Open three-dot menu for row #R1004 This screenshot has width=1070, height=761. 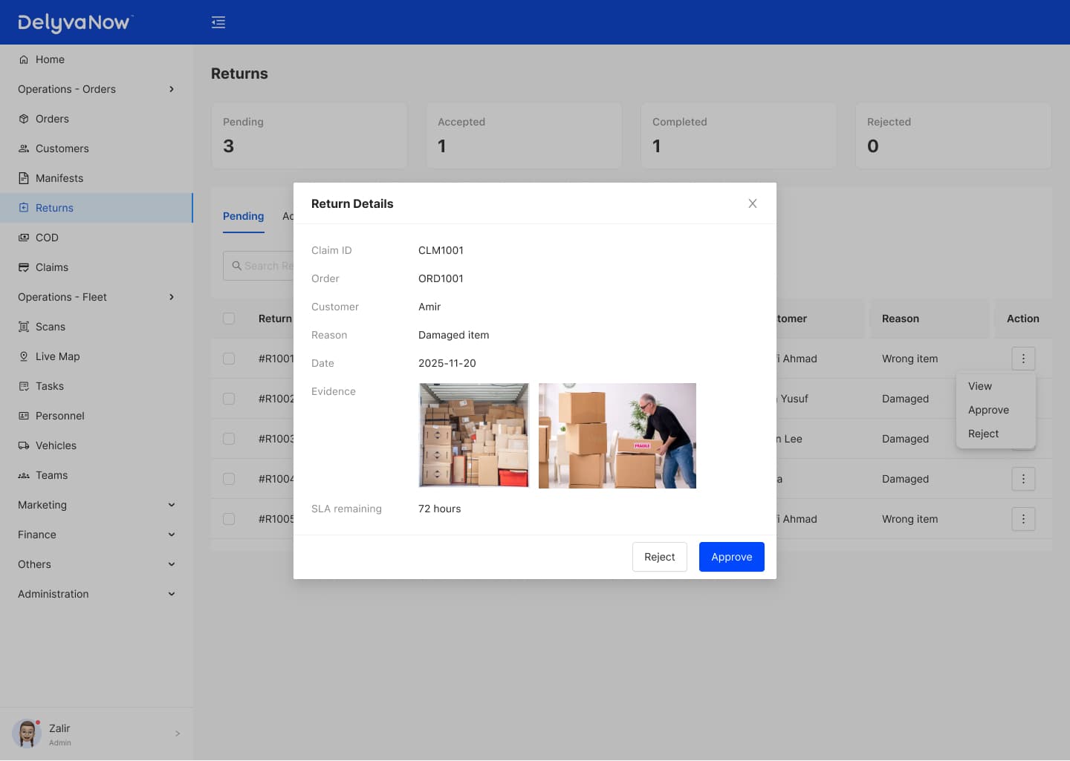(x=1023, y=479)
